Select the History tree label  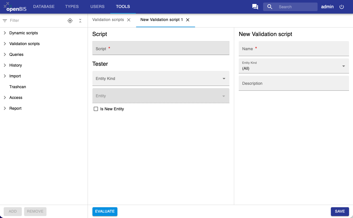point(16,65)
